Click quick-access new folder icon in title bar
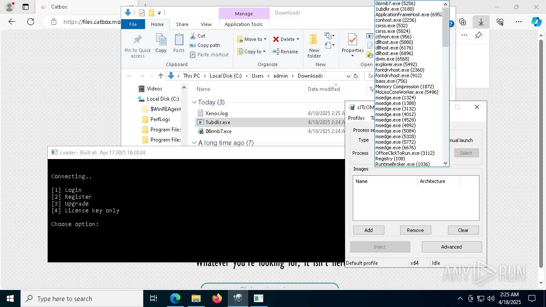 [x=151, y=13]
